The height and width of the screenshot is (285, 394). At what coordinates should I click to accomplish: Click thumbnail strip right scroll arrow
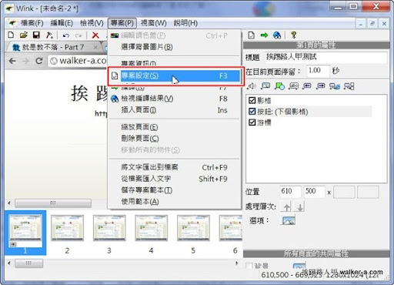[x=237, y=263]
